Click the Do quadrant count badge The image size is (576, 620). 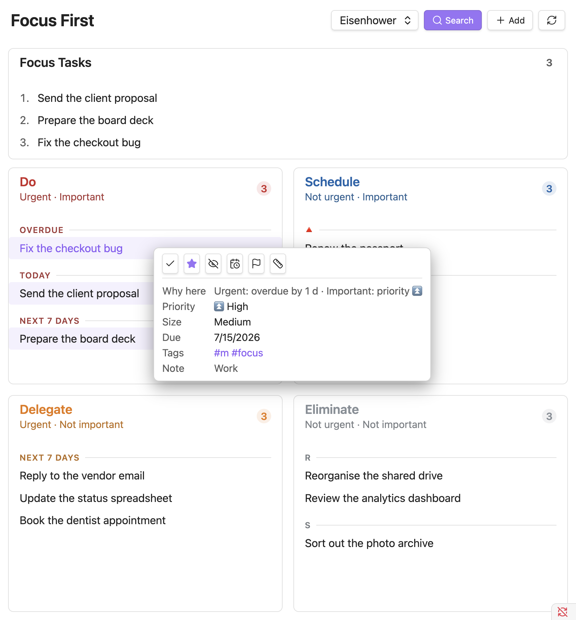click(264, 189)
